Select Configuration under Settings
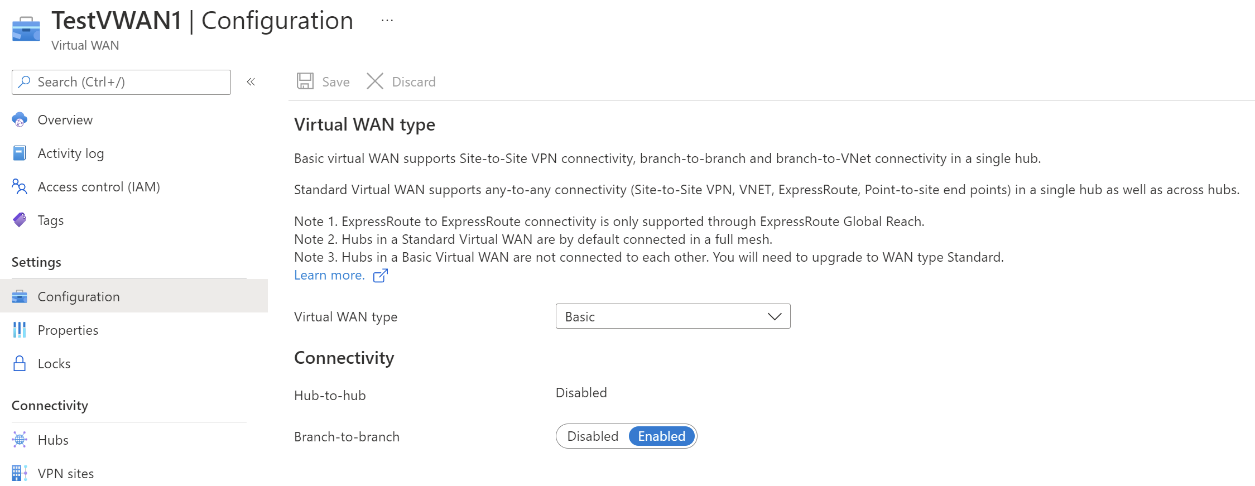Image resolution: width=1255 pixels, height=486 pixels. point(78,296)
